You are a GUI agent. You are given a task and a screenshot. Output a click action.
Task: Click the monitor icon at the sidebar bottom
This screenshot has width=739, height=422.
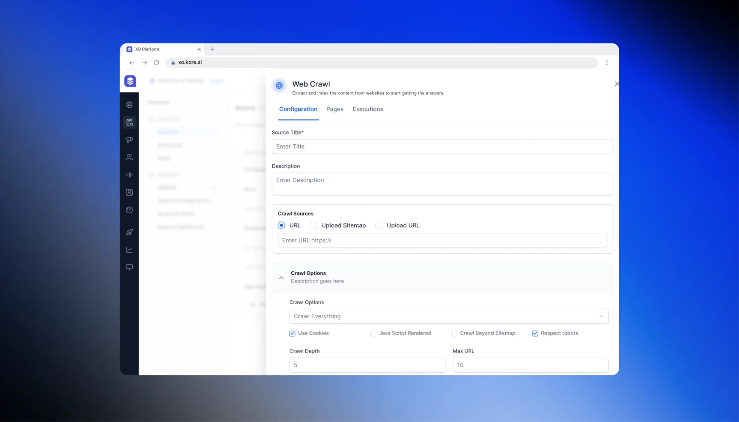[130, 267]
